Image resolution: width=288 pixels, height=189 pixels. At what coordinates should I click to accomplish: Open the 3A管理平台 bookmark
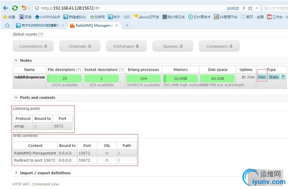226,17
